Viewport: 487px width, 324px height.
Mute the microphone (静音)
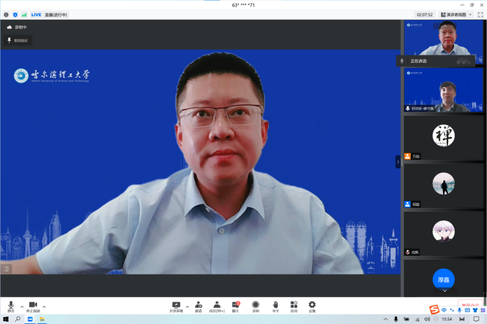coord(11,306)
